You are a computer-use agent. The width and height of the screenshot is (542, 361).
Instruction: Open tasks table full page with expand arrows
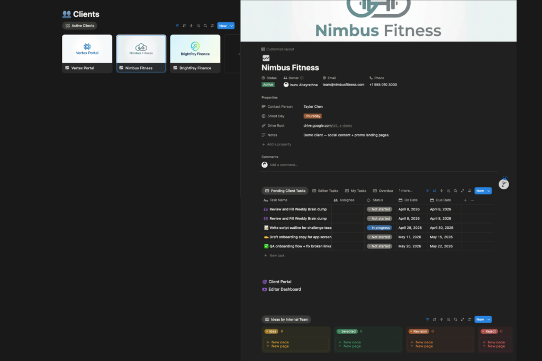click(x=463, y=191)
